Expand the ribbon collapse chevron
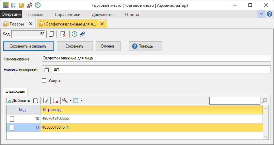The width and height of the screenshot is (274, 145). [261, 14]
